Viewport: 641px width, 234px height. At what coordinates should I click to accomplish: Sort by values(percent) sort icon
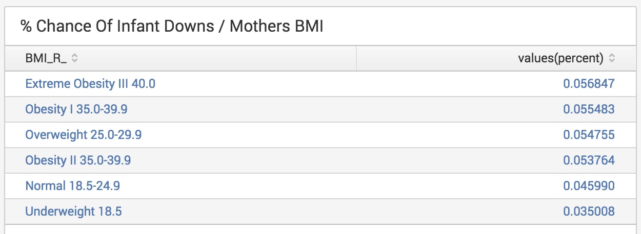611,58
